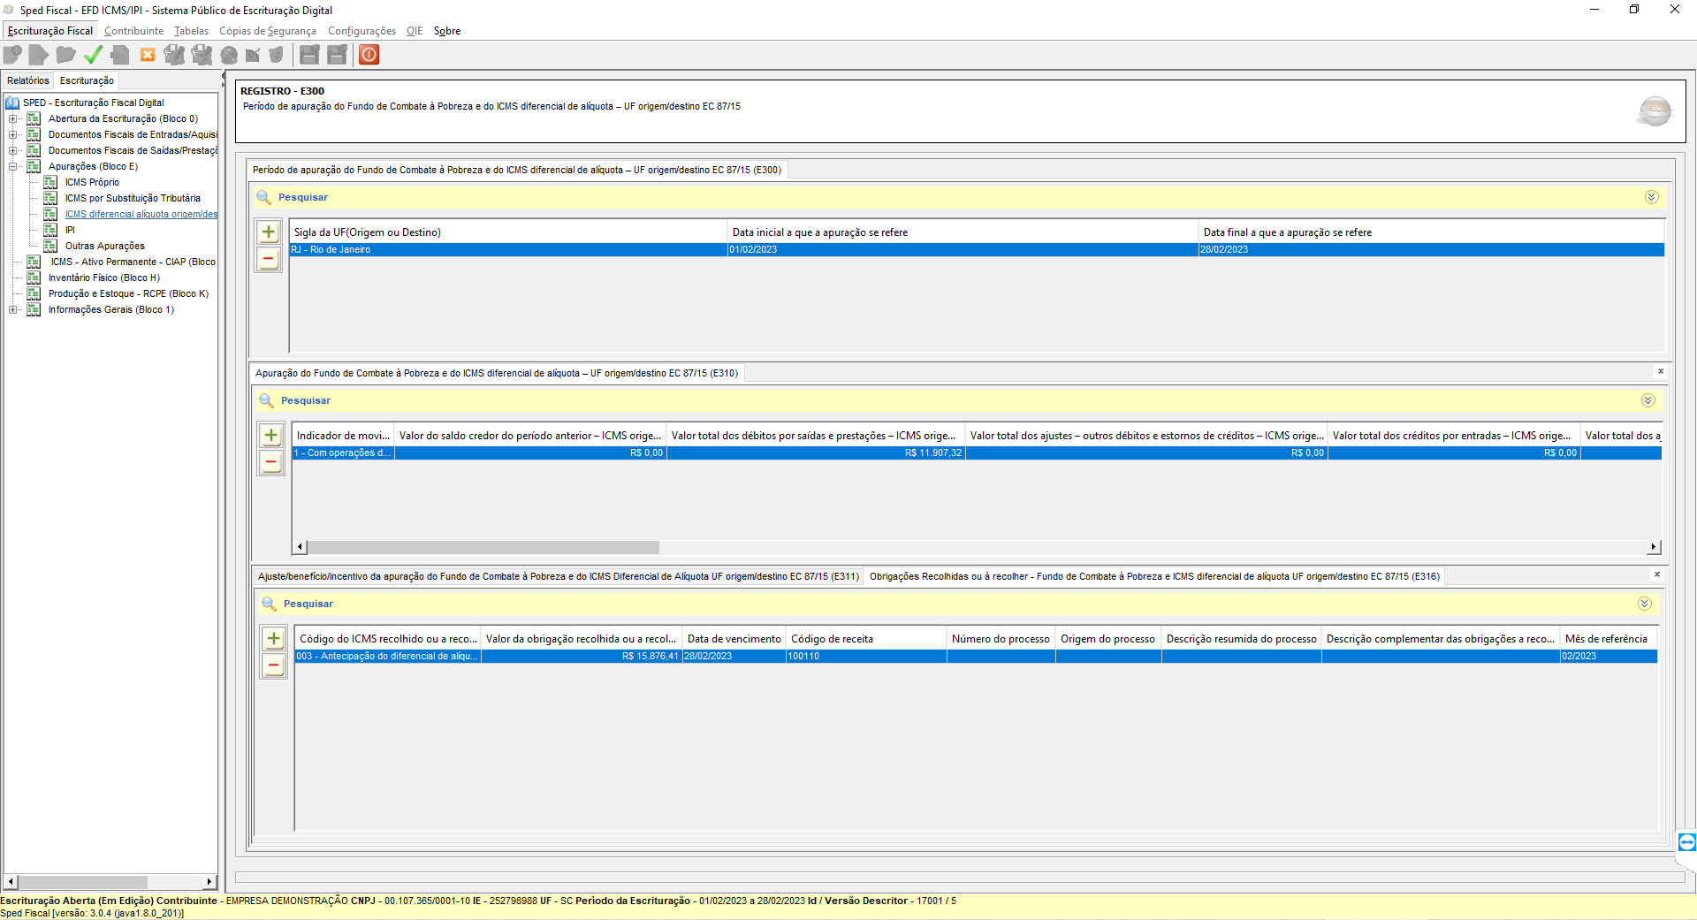Close the E310 panel with its x button
This screenshot has width=1697, height=920.
1660,371
